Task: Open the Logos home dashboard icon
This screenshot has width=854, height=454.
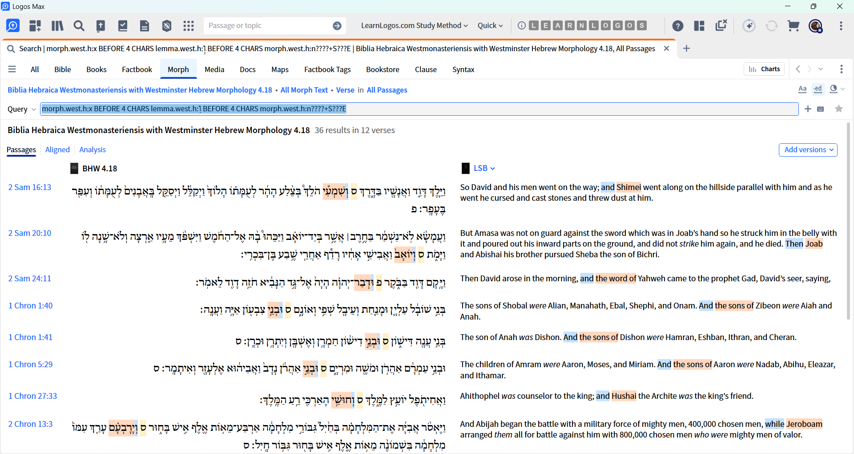Action: 13,26
